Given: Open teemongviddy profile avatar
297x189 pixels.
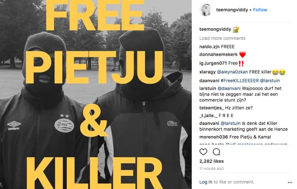Looking at the screenshot, I should pyautogui.click(x=206, y=10).
